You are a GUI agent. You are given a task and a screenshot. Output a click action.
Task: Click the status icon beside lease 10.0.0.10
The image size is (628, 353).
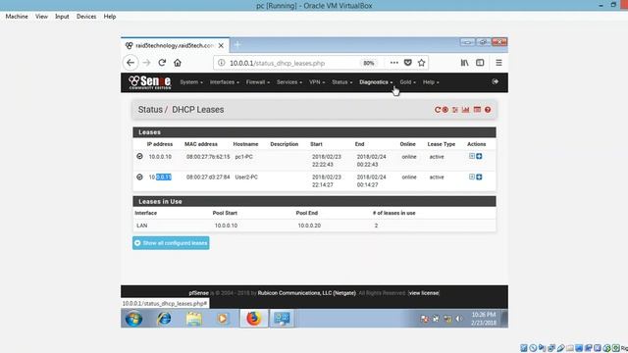pos(139,156)
